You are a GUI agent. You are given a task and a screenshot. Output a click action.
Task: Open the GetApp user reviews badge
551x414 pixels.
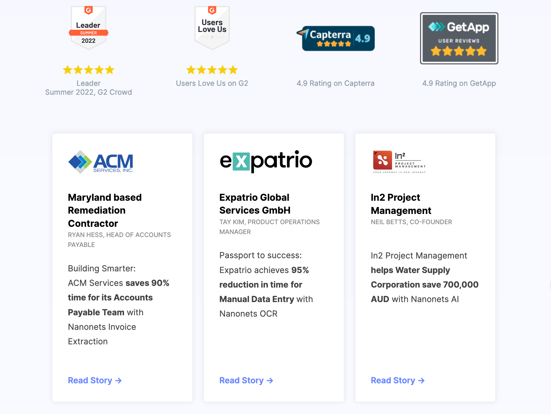(x=459, y=38)
